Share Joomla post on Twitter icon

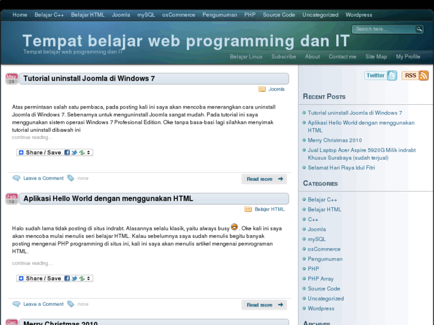pyautogui.click(x=74, y=153)
